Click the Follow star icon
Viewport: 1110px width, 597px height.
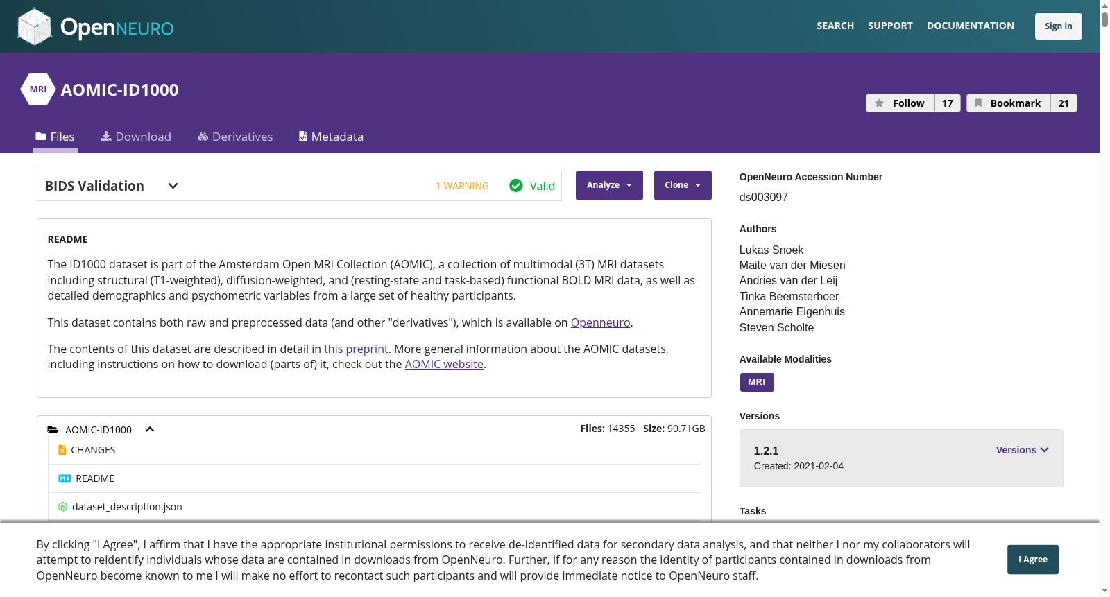coord(879,103)
